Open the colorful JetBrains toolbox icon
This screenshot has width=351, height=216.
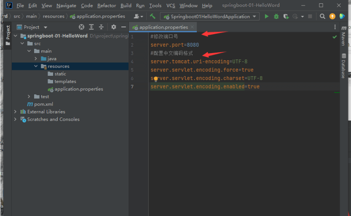(x=342, y=16)
